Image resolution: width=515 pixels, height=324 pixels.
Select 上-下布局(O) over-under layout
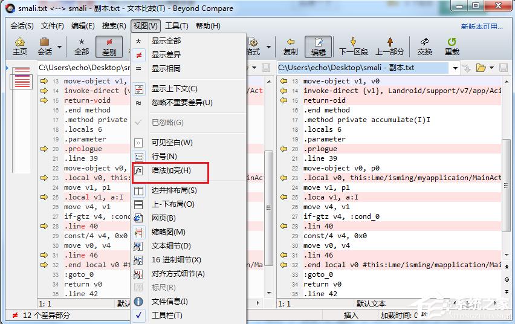click(189, 204)
